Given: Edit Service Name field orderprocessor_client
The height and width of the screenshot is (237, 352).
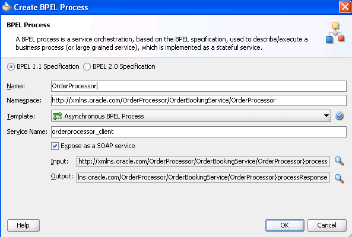Looking at the screenshot, I should click(x=199, y=132).
